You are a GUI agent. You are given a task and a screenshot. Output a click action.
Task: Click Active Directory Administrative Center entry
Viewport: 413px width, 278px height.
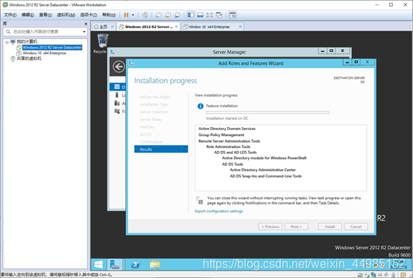click(262, 169)
